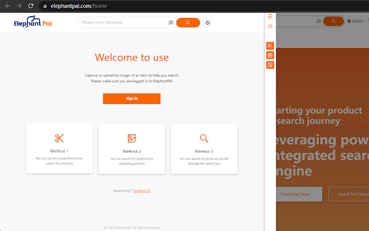Click the background page camera icon
The height and width of the screenshot is (231, 369).
coord(319,21)
